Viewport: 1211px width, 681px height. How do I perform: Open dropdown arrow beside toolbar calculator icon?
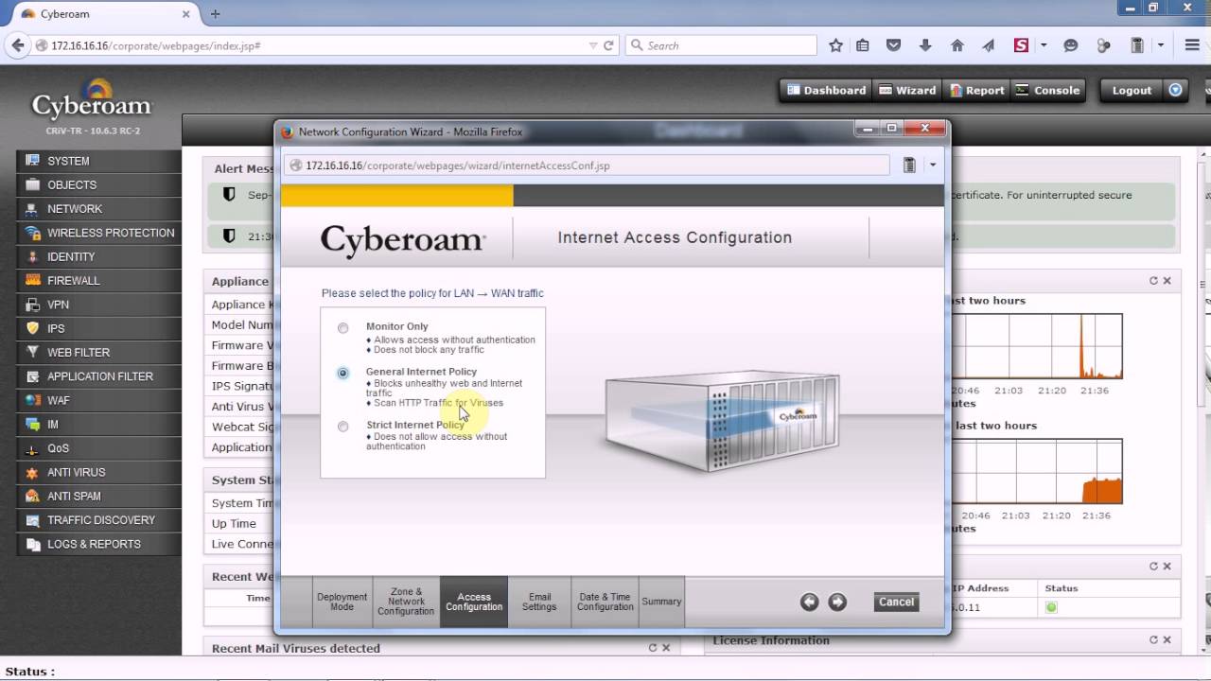point(1159,45)
